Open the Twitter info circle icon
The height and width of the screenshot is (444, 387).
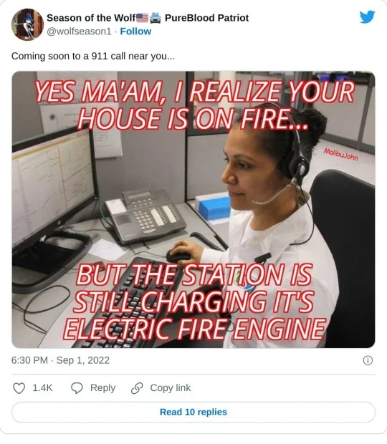368,360
